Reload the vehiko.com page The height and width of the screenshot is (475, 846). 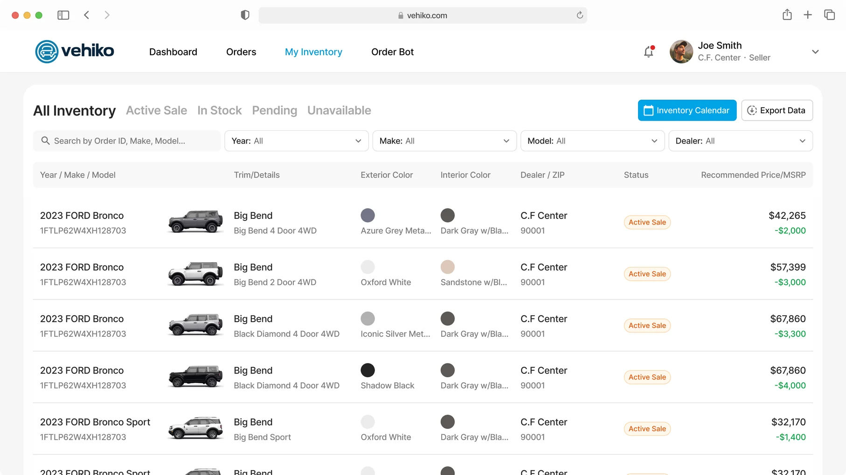click(580, 15)
